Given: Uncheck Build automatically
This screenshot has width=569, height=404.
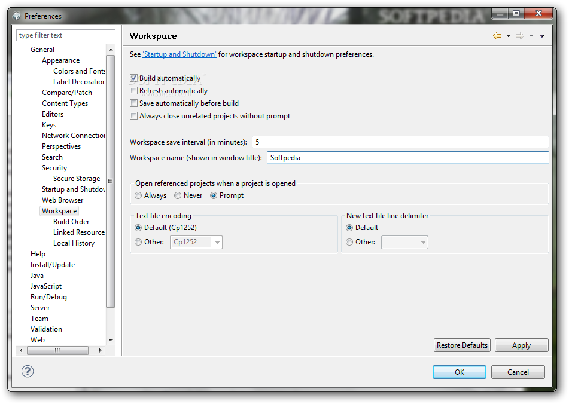Looking at the screenshot, I should 133,78.
